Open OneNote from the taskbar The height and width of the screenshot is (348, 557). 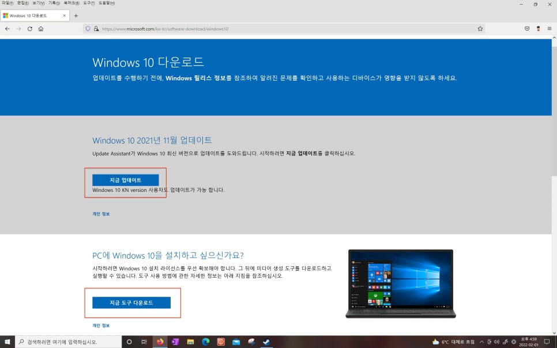coord(175,342)
